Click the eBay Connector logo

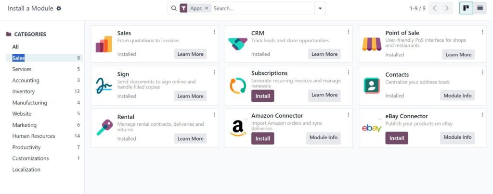click(372, 128)
